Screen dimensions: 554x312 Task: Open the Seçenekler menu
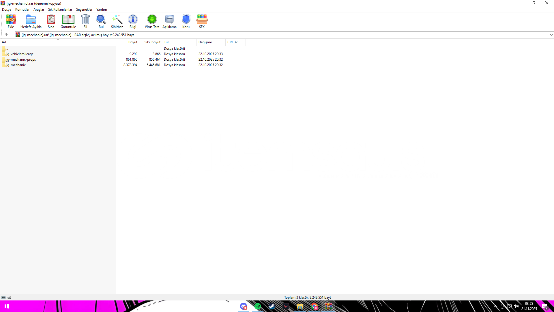84,10
